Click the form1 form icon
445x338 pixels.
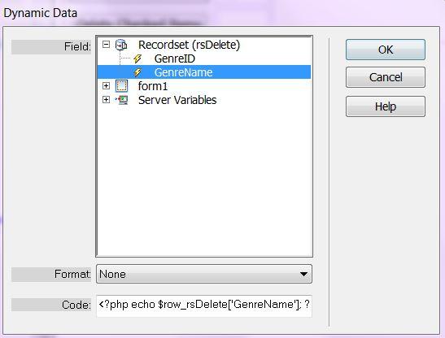coord(121,86)
